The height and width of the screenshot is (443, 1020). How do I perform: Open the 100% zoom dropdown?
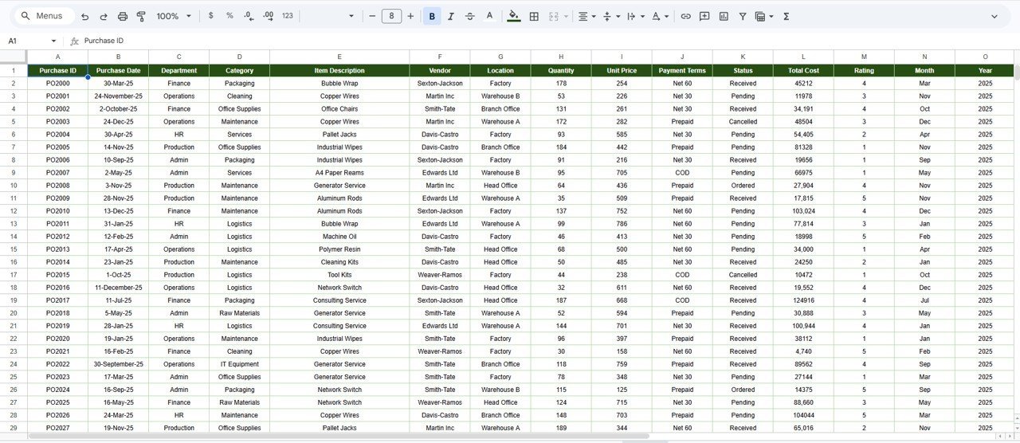click(174, 16)
